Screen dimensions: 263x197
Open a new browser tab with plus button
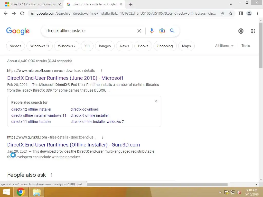131,5
